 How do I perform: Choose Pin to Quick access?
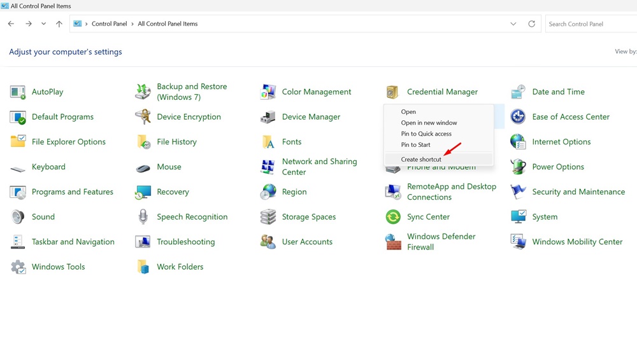pos(439,134)
